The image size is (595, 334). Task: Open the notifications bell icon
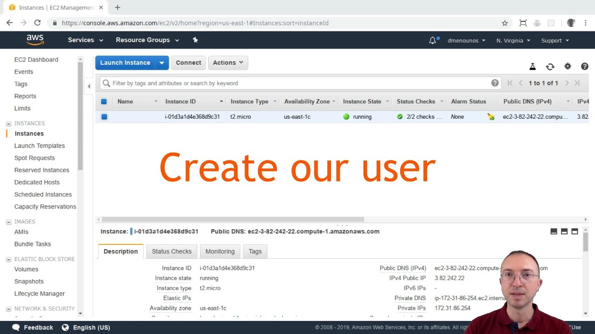(433, 40)
